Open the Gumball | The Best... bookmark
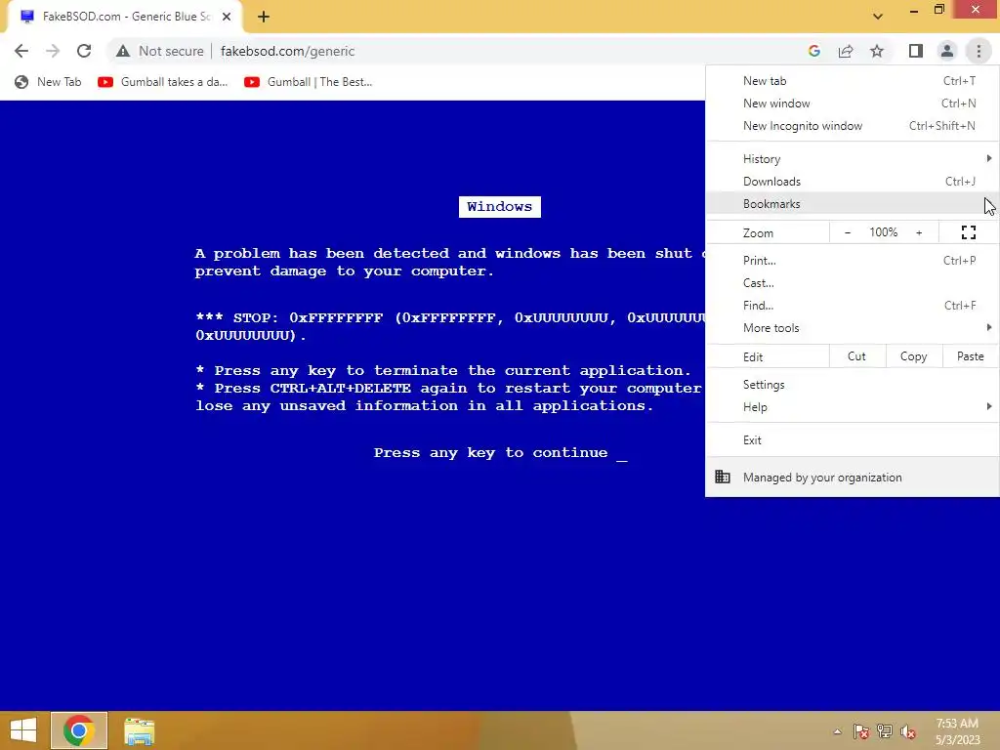The width and height of the screenshot is (1000, 750). coord(308,82)
